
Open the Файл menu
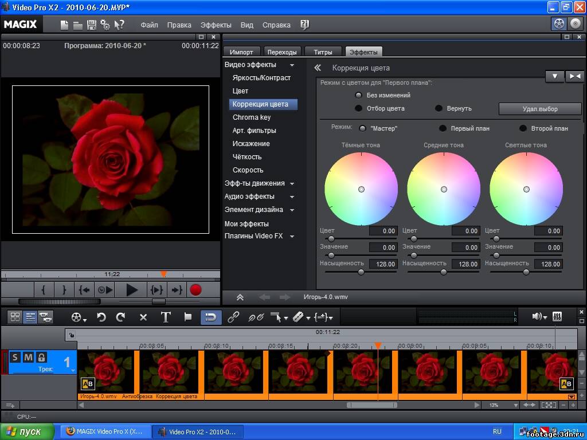[149, 25]
